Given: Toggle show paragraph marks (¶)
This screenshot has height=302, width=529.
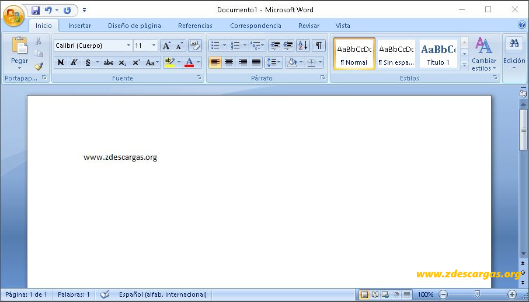Looking at the screenshot, I should pyautogui.click(x=318, y=45).
